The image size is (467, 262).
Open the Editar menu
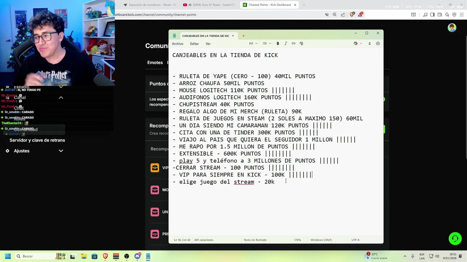tap(194, 44)
